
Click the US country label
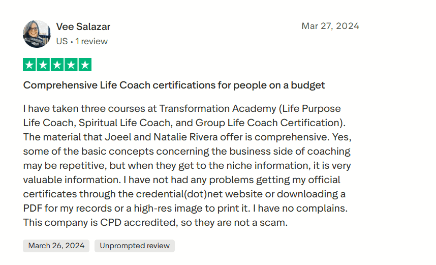coord(61,41)
